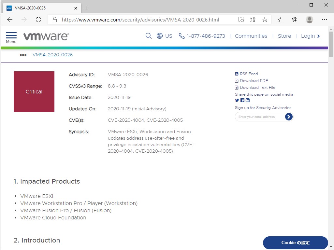The image size is (334, 250).
Task: Click the Critical severity box
Action: click(34, 91)
